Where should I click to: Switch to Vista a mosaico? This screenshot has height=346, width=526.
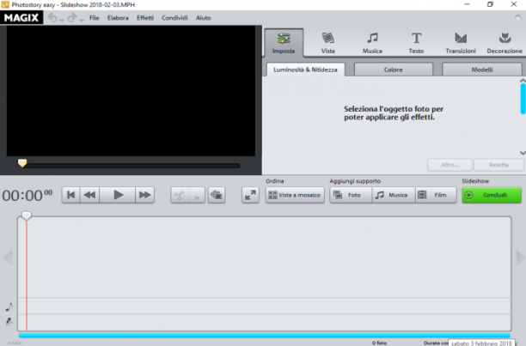point(295,195)
